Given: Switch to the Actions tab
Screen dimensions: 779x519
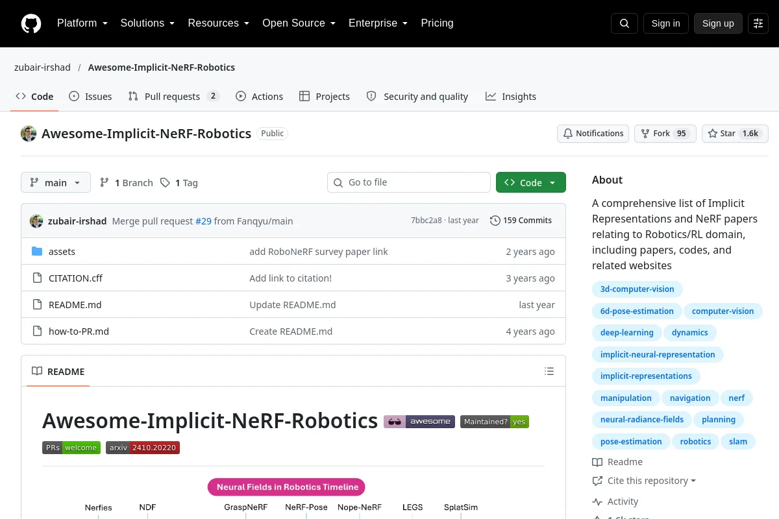Looking at the screenshot, I should point(259,97).
